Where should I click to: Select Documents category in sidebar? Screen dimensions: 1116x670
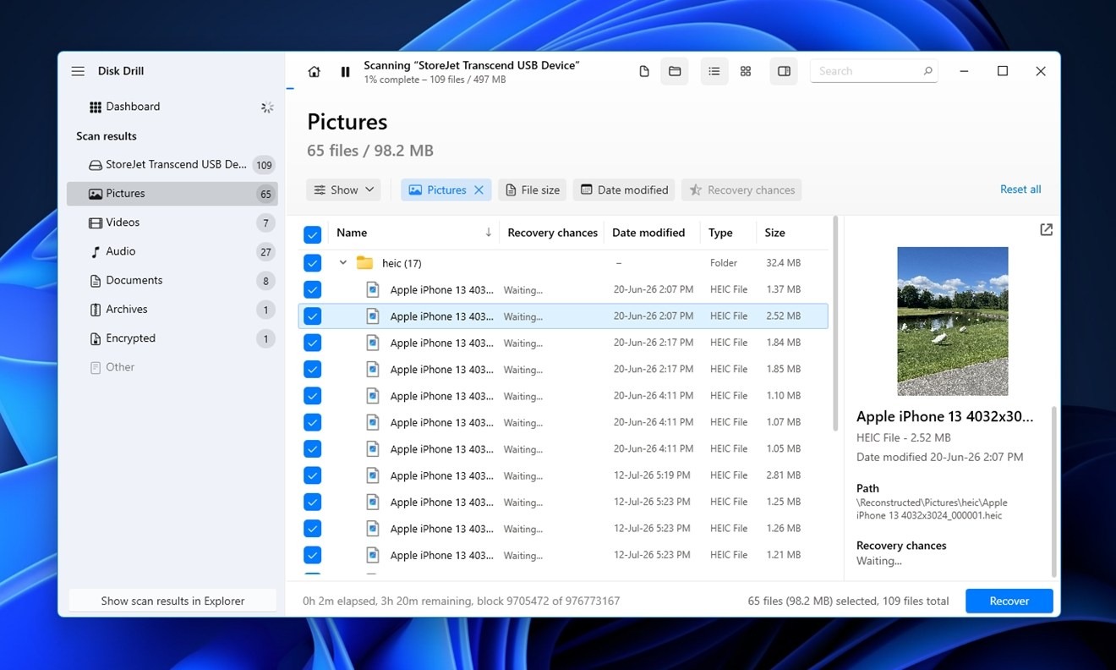[x=172, y=281]
